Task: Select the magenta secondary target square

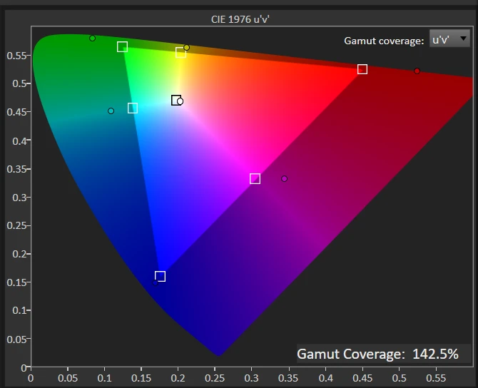Action: tap(255, 179)
